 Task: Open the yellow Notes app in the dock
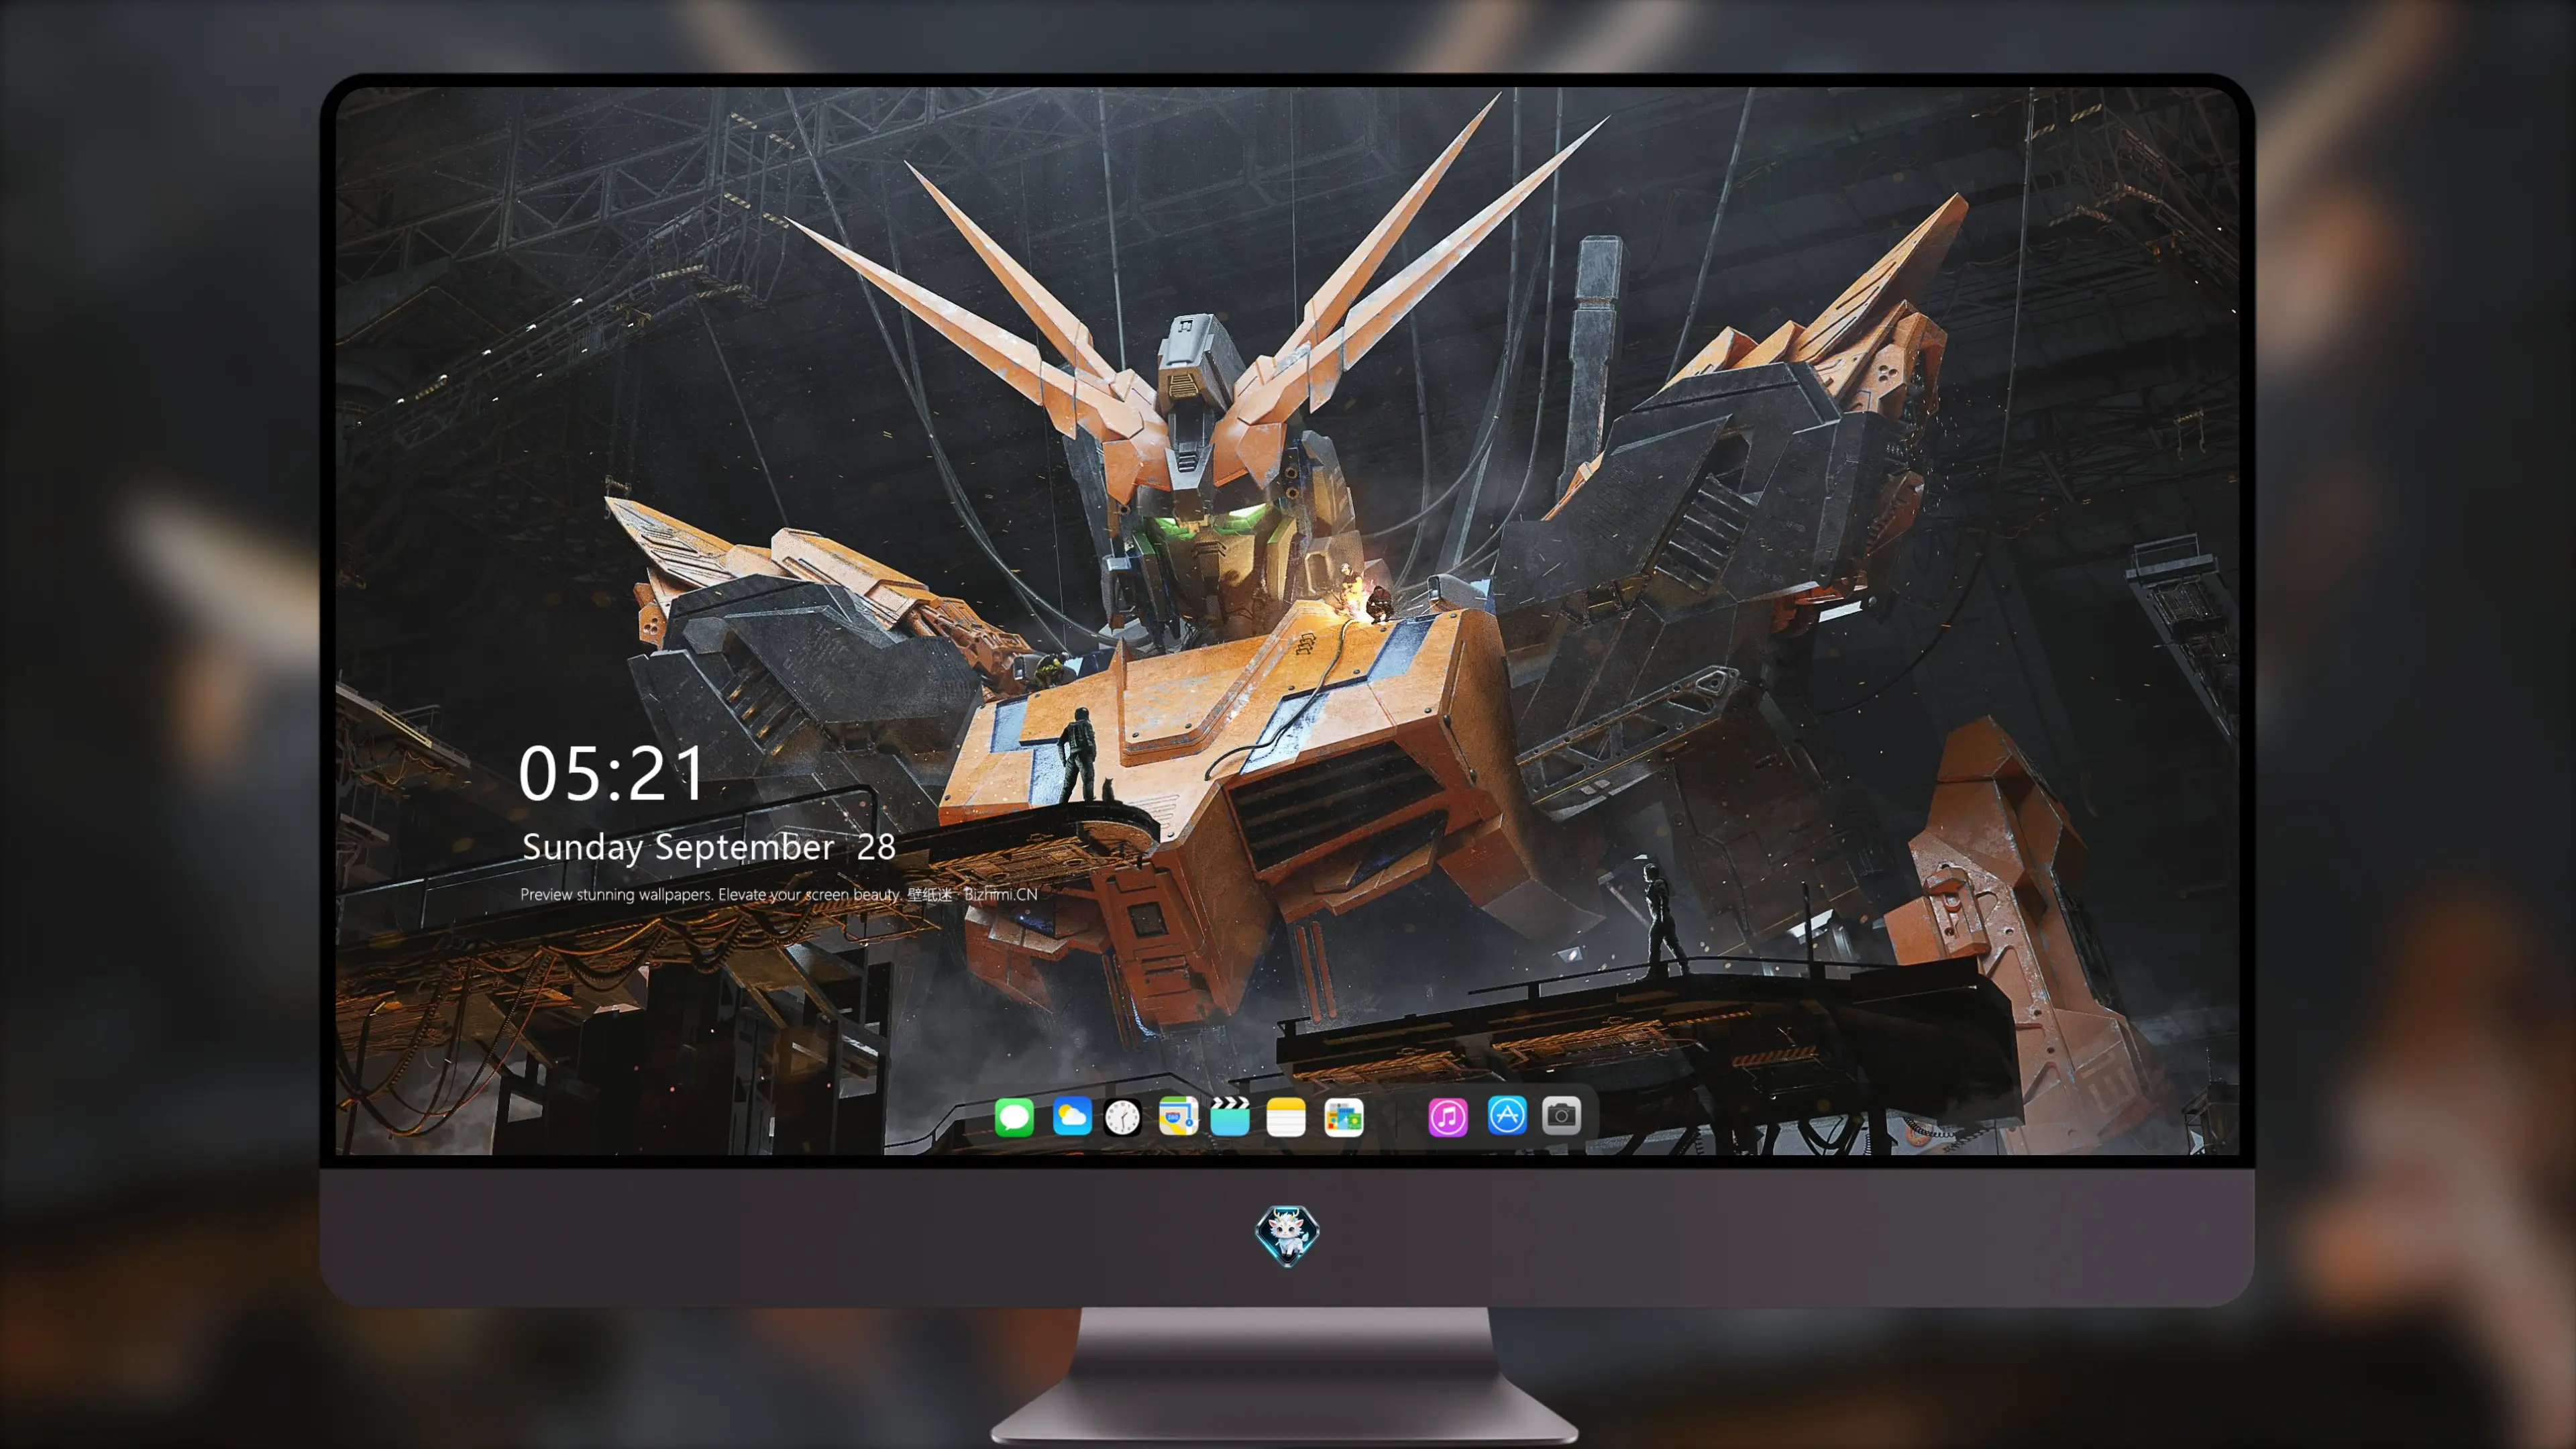(1286, 1116)
